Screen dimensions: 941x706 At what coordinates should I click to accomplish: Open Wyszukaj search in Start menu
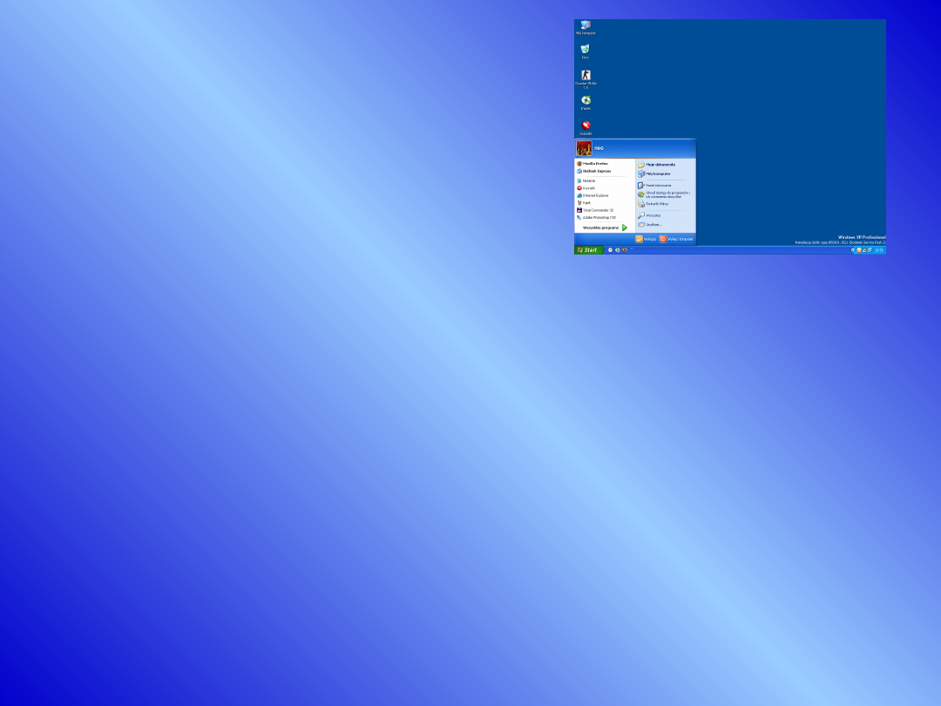[x=649, y=215]
